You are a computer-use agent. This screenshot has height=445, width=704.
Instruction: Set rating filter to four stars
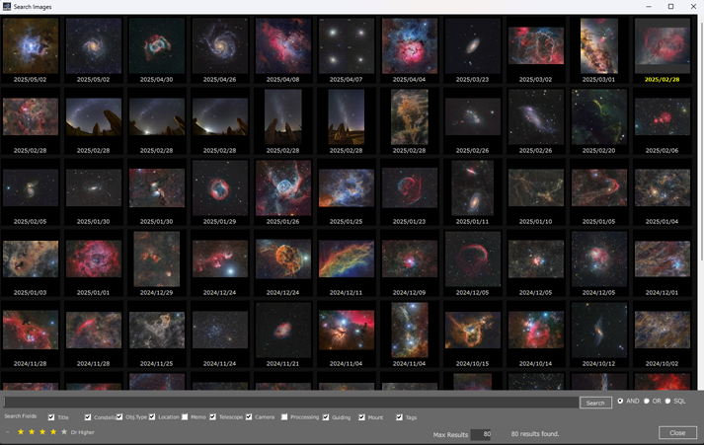[x=53, y=432]
